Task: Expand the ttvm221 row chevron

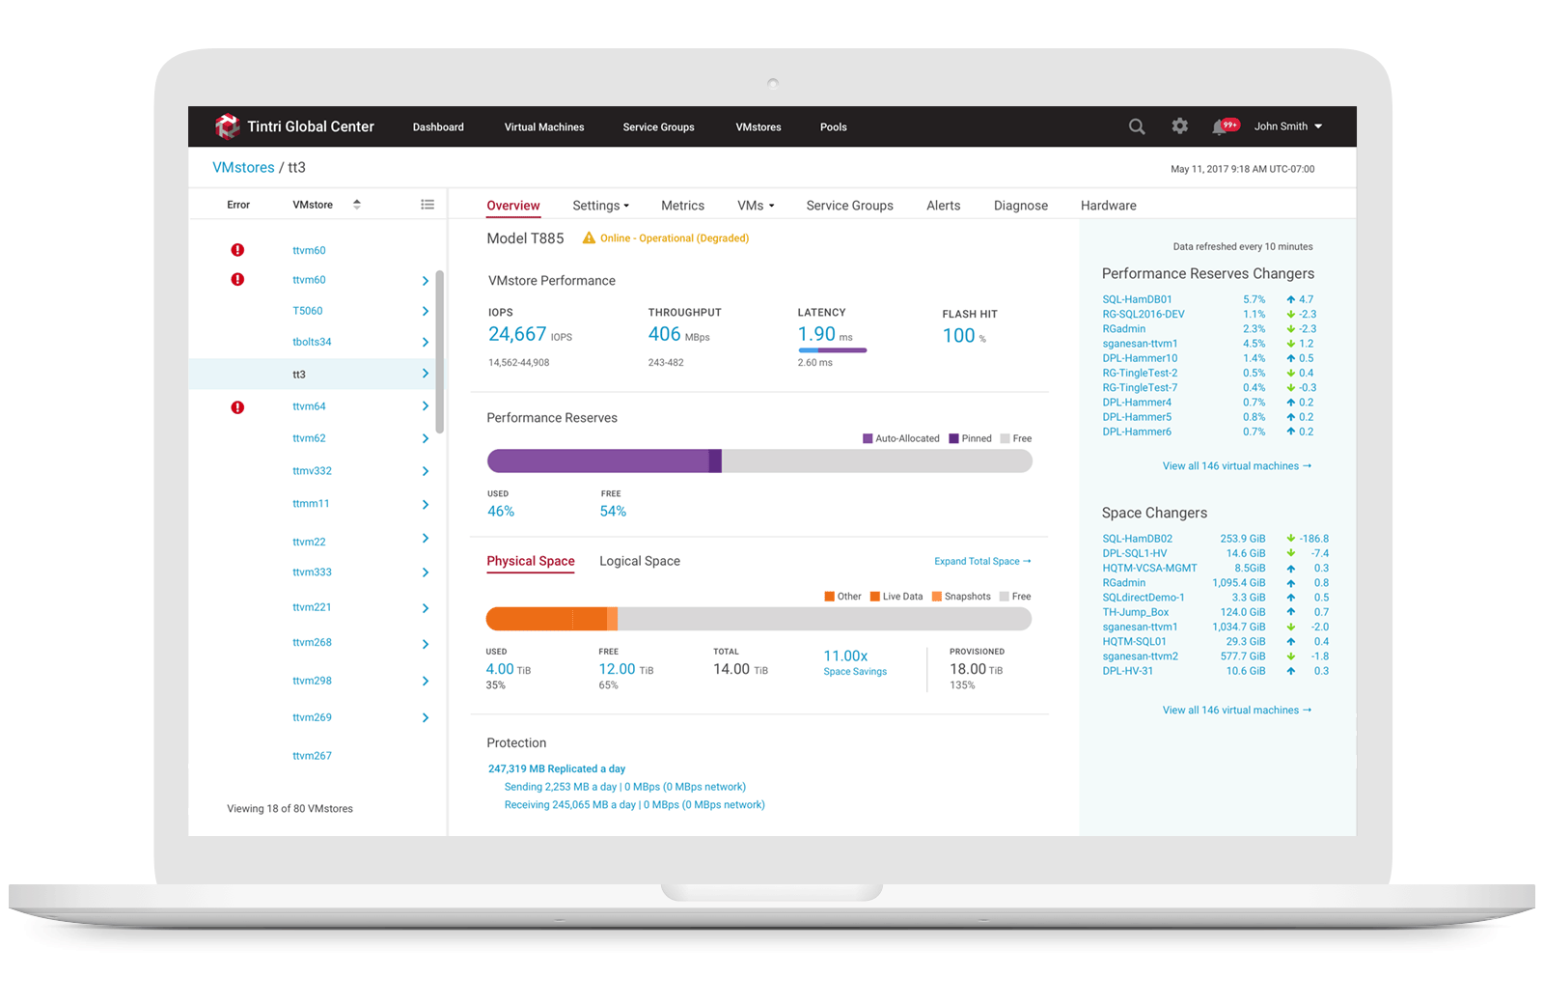Action: tap(426, 608)
